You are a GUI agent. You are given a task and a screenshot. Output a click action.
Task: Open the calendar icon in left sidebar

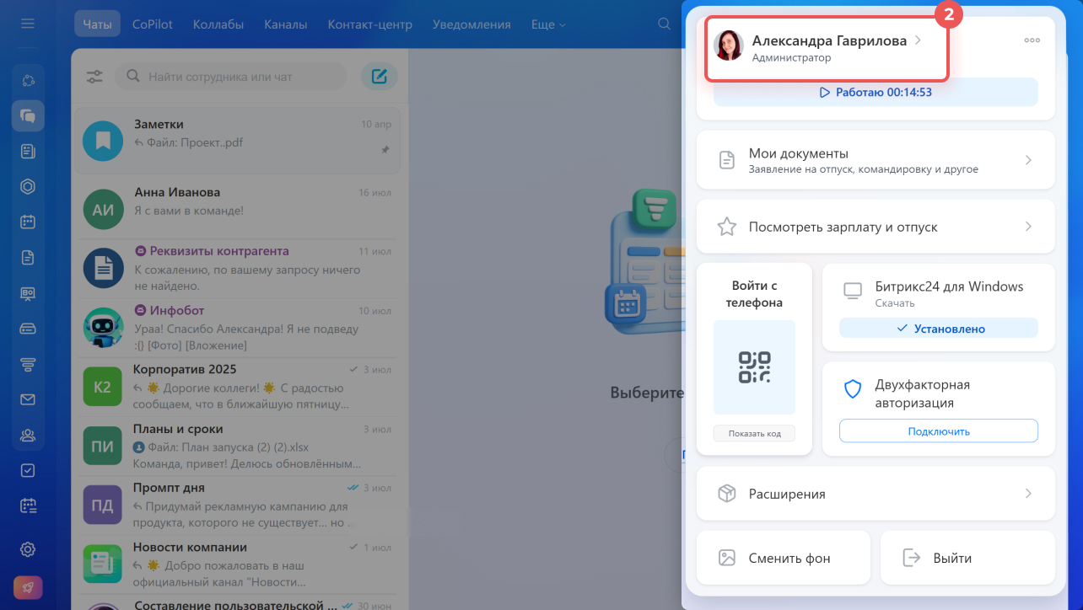click(28, 222)
